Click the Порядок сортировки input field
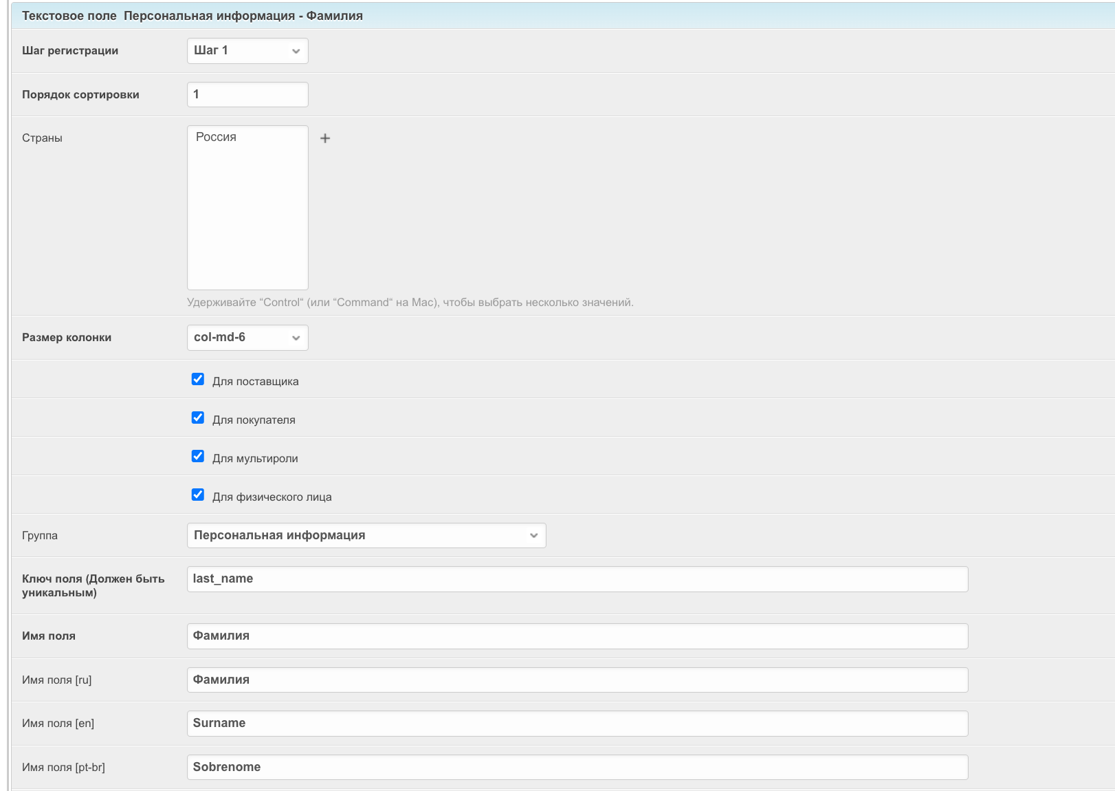 pos(247,95)
